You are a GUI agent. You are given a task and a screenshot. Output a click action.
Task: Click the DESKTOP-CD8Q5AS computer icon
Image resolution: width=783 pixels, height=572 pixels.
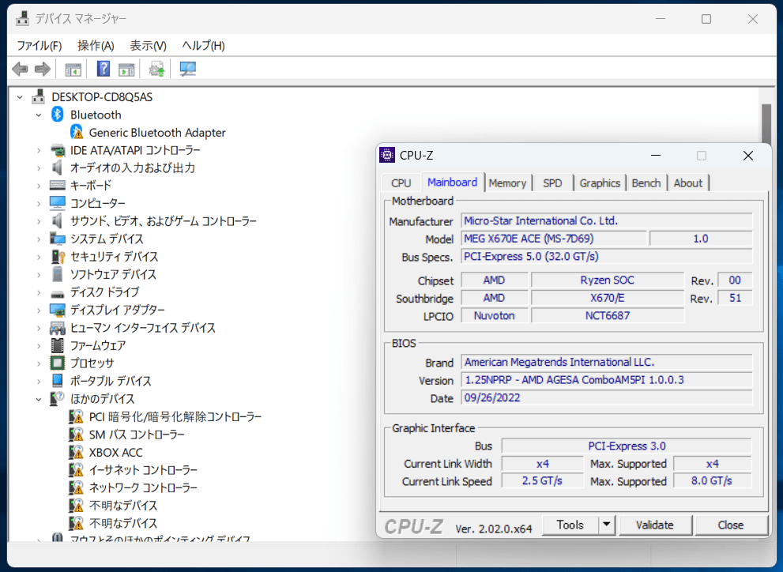(x=39, y=97)
